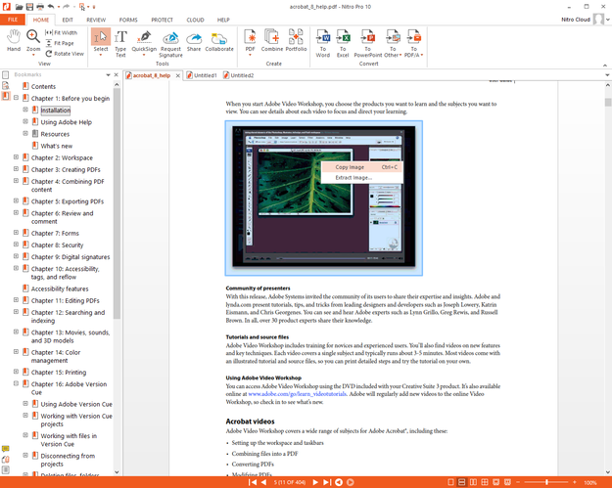Screen dimensions: 612x488
Task: Click the zoom slider handle
Action: click(546, 482)
